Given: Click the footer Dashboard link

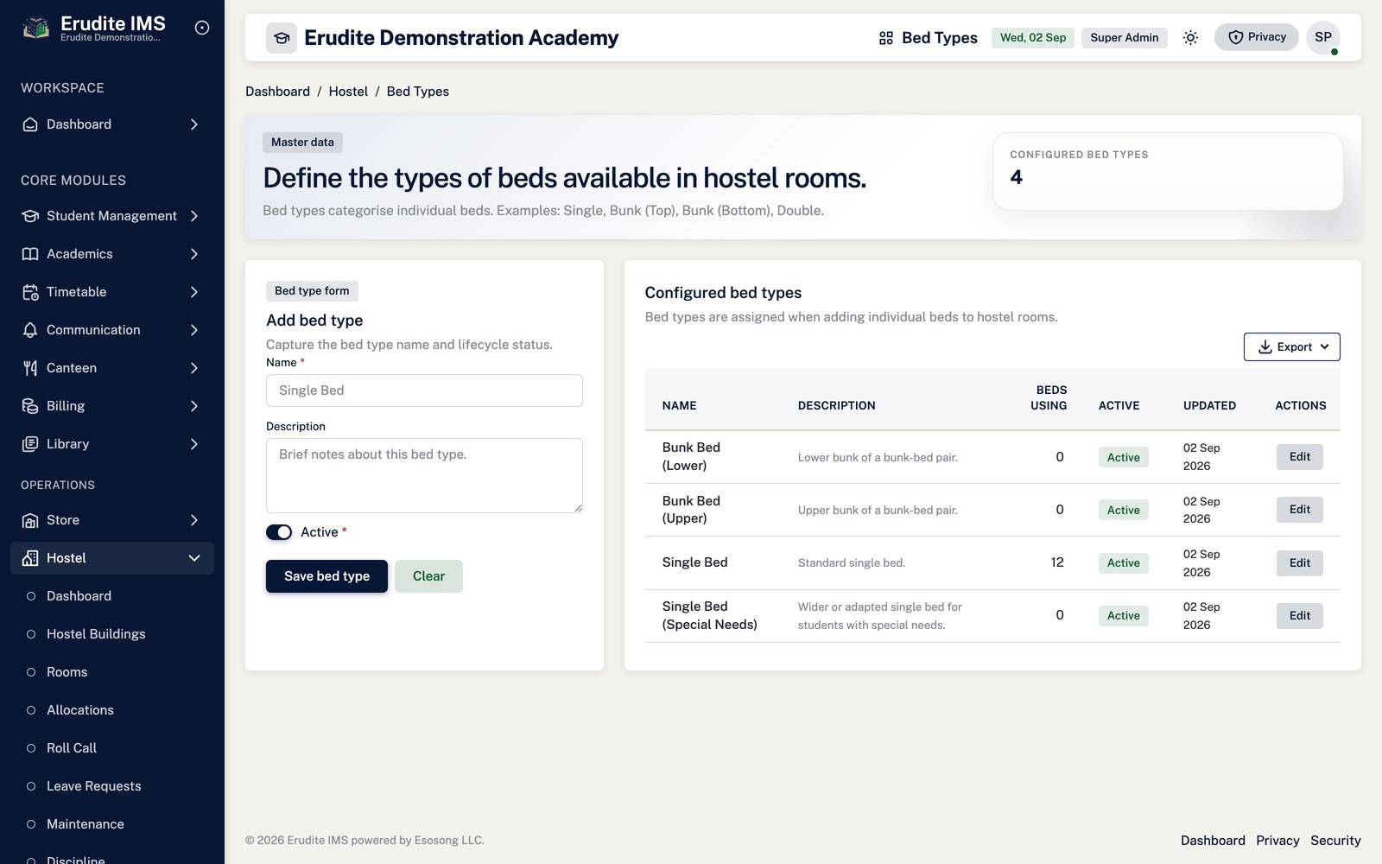Looking at the screenshot, I should click(x=1213, y=841).
